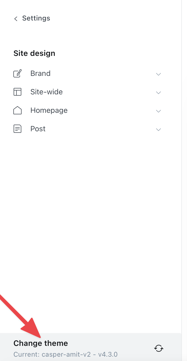The width and height of the screenshot is (187, 361).
Task: Expand the Site-wide section chevron
Action: click(158, 93)
